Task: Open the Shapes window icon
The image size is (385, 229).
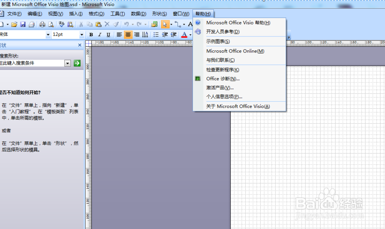Action: pos(154,24)
